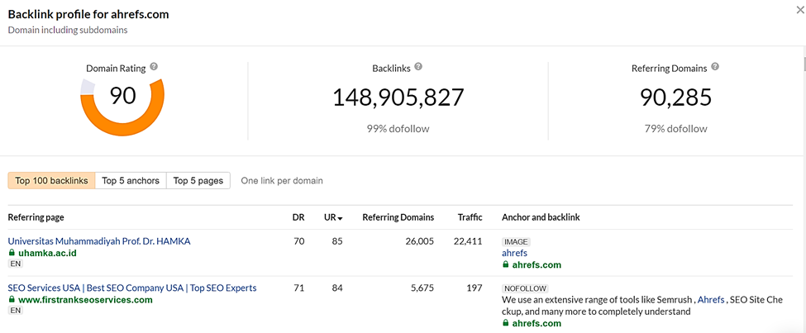Click the 148,905,827 backlinks count
806x333 pixels.
click(398, 98)
